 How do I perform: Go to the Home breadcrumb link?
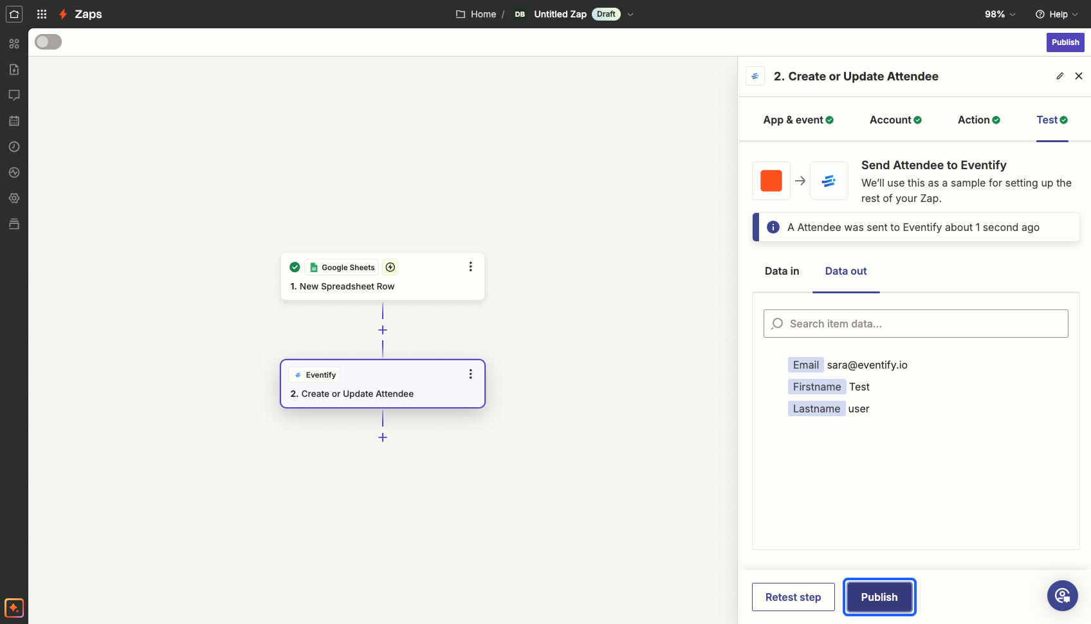pos(484,14)
